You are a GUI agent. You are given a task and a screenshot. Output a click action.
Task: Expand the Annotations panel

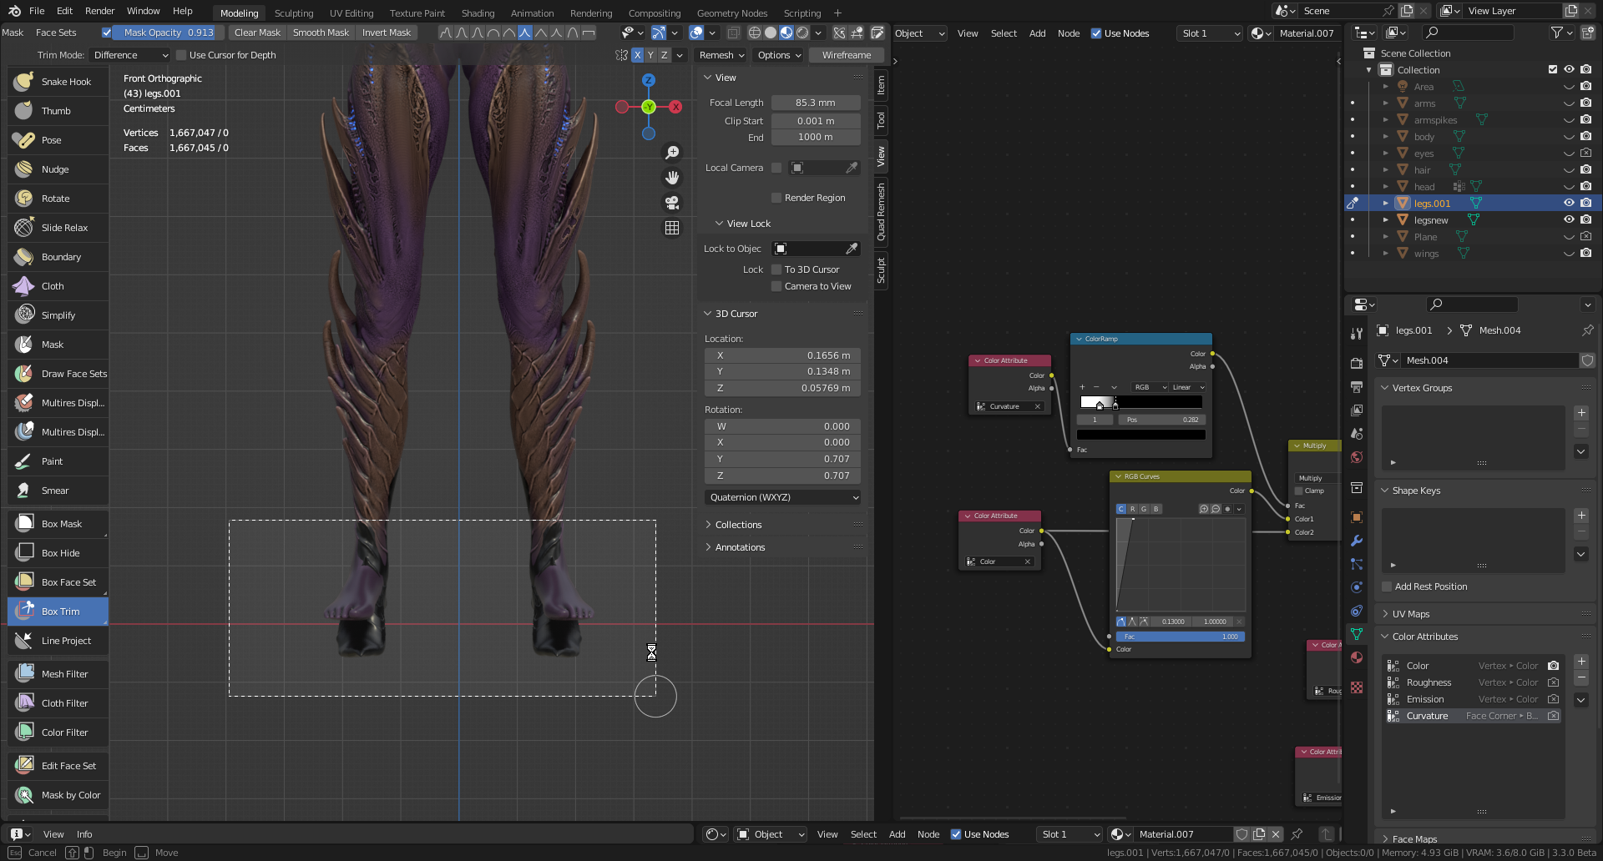pyautogui.click(x=740, y=547)
